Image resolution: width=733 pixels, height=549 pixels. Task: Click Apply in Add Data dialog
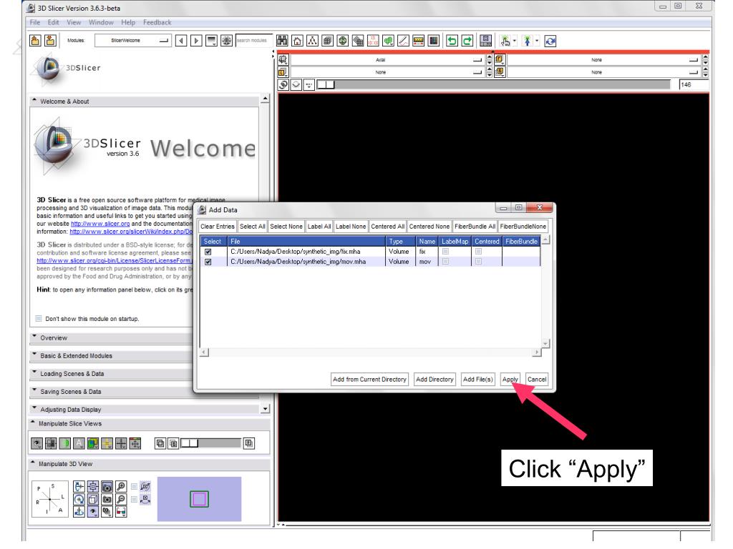[x=510, y=379]
